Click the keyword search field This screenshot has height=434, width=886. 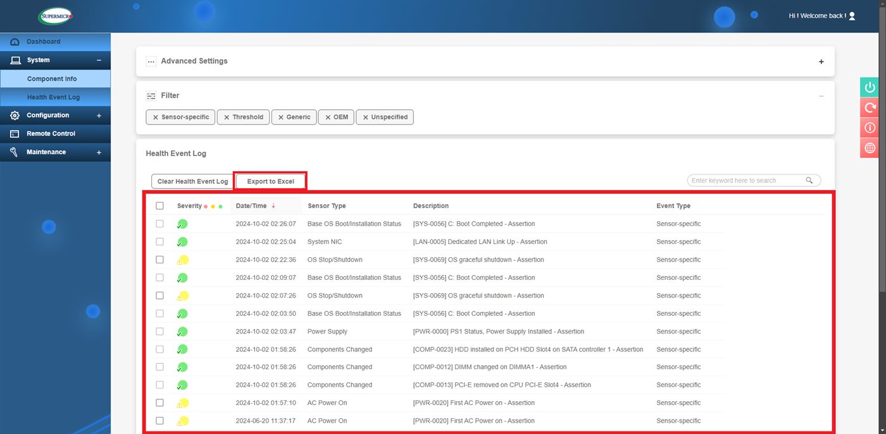[746, 181]
